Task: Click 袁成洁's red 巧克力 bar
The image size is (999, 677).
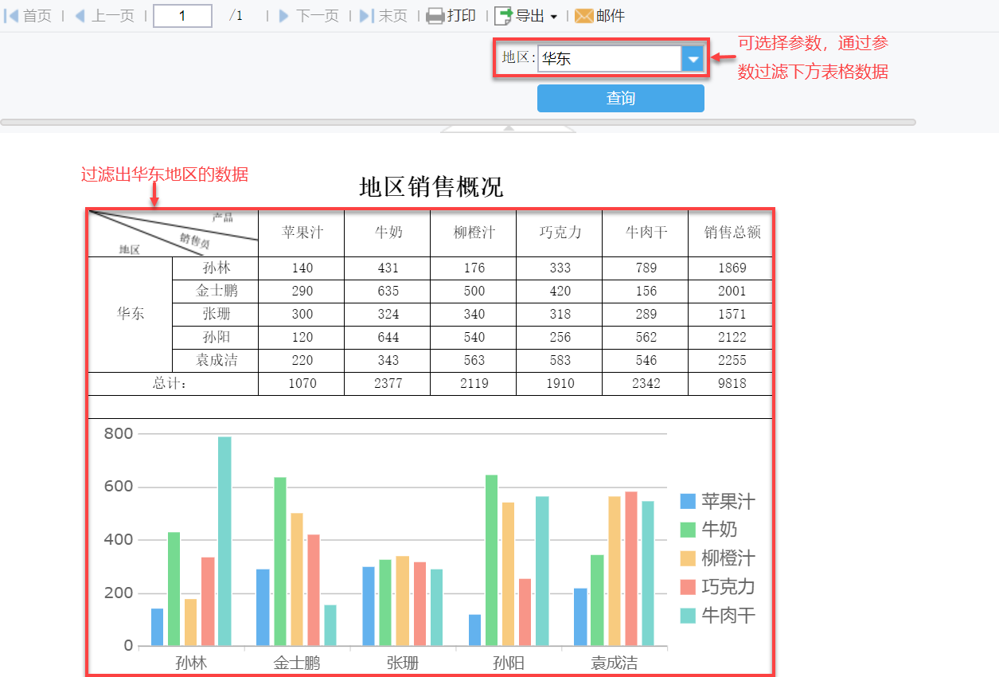Action: 631,569
